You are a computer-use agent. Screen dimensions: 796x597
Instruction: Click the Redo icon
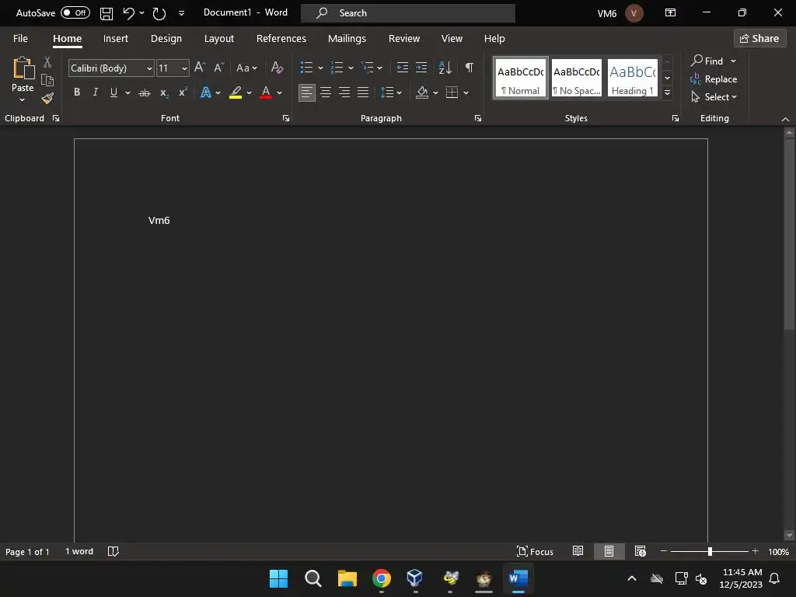(x=159, y=13)
